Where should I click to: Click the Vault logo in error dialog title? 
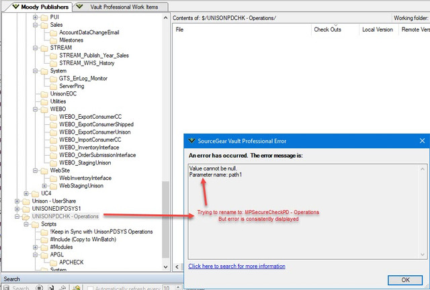click(x=191, y=141)
